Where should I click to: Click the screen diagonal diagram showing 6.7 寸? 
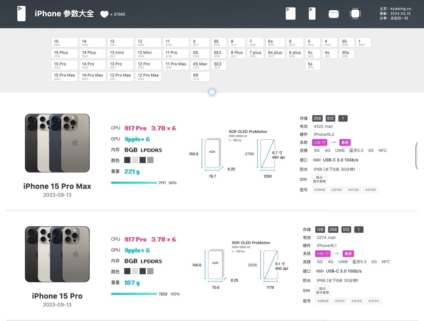(268, 154)
